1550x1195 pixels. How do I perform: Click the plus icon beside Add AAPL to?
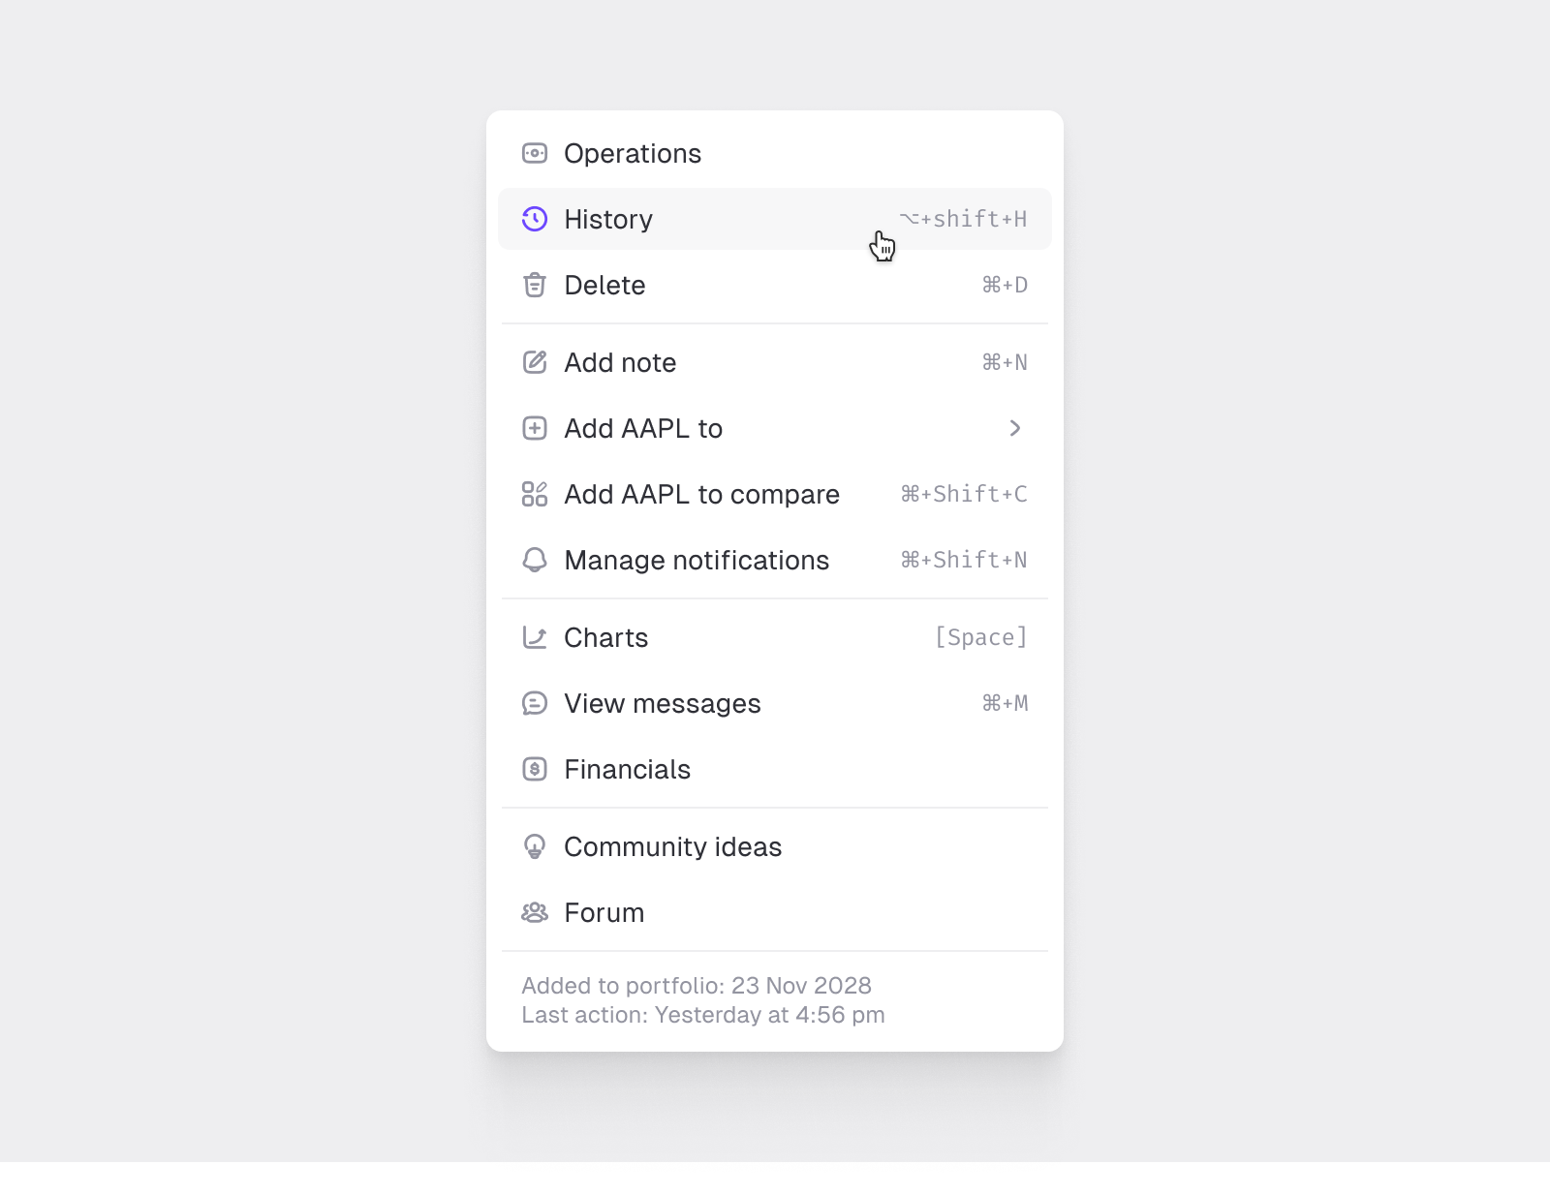point(535,428)
